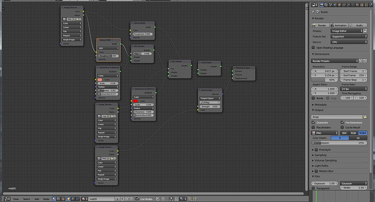Open the Particles properties tab icon
Viewport: 375px width, 202px height.
coord(366,5)
